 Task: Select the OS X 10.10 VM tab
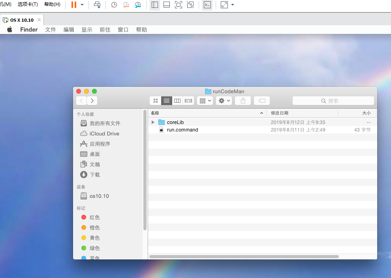pos(22,20)
